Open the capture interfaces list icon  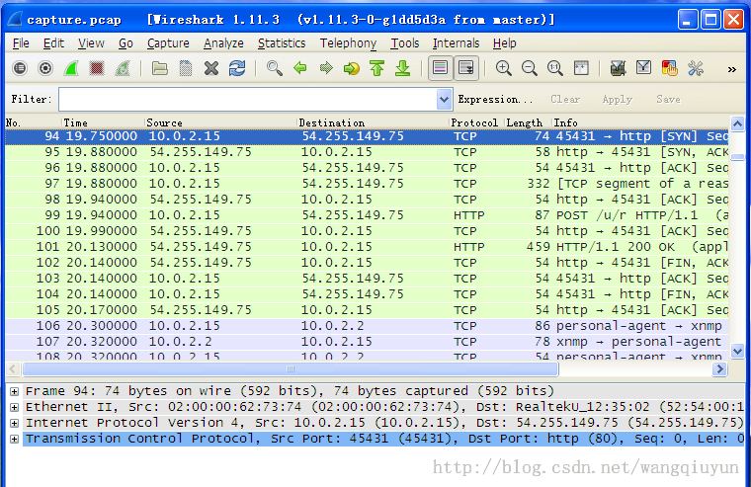tap(20, 68)
